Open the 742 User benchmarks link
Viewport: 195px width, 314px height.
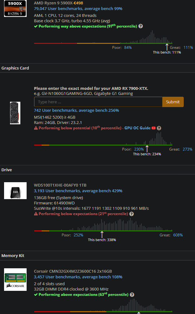point(76,110)
